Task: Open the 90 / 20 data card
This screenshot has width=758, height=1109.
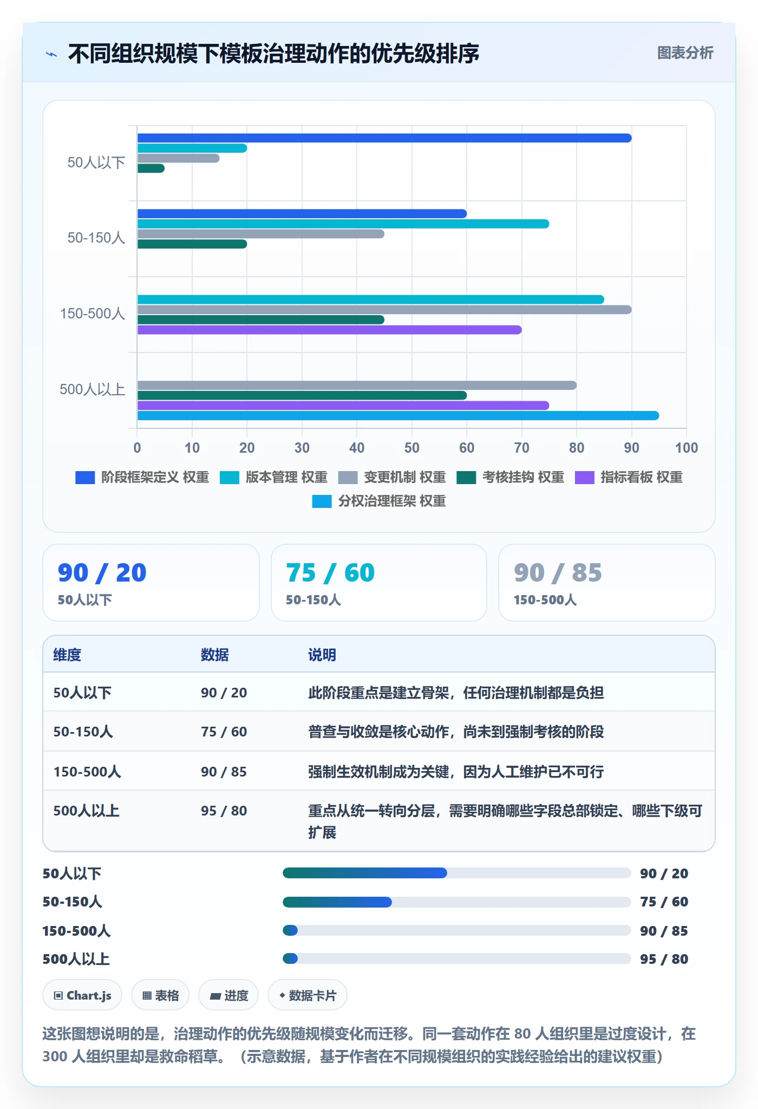Action: [151, 583]
